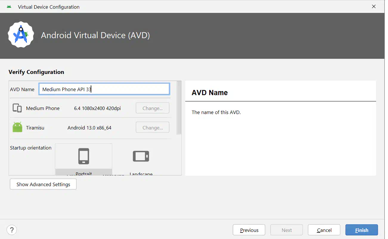388x239 pixels.
Task: Click the Android icon in title bar
Action: point(9,7)
